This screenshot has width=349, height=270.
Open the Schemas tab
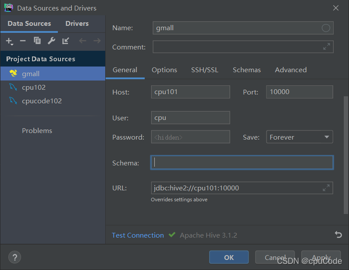246,70
